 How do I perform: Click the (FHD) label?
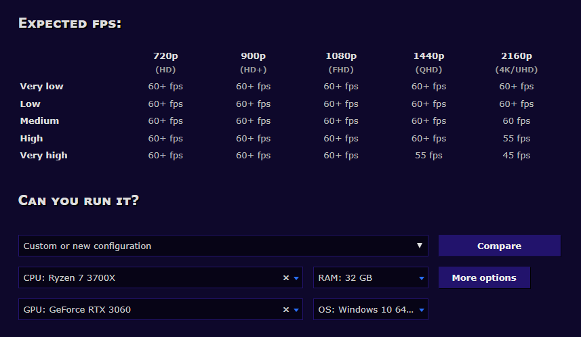pos(341,70)
